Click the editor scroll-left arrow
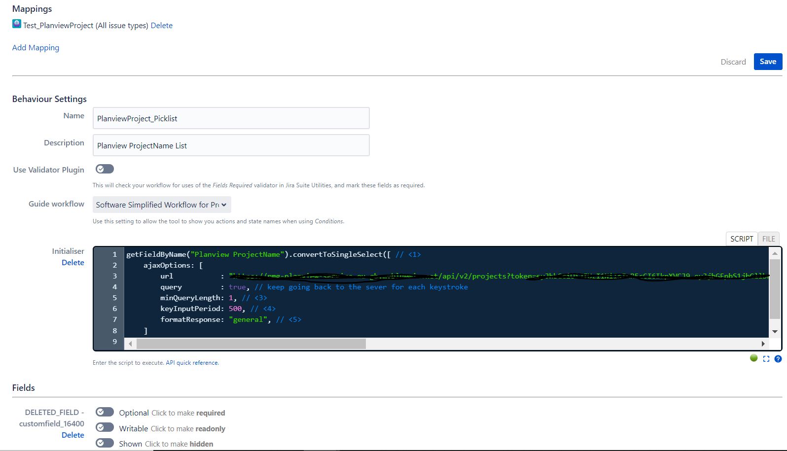Viewport: 787px width, 451px height. tap(130, 344)
